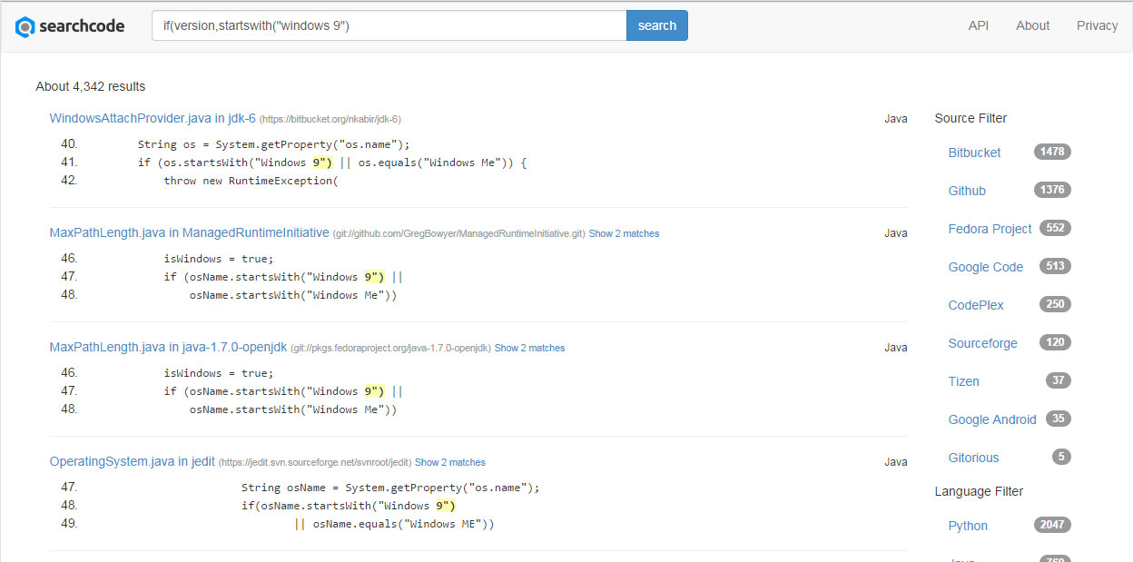Go to the Privacy page
1133x562 pixels.
(1098, 25)
